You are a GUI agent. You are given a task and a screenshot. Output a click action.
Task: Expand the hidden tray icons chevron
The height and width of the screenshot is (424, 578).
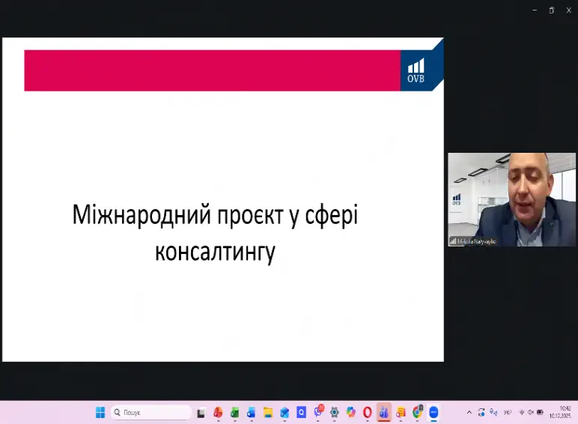point(469,412)
